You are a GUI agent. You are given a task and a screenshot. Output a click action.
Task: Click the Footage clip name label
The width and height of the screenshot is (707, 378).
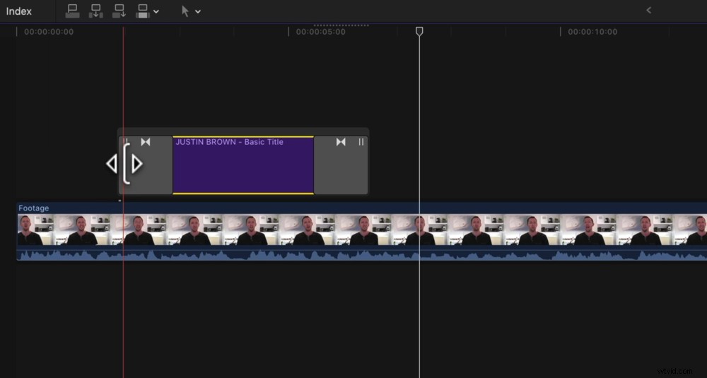click(34, 208)
